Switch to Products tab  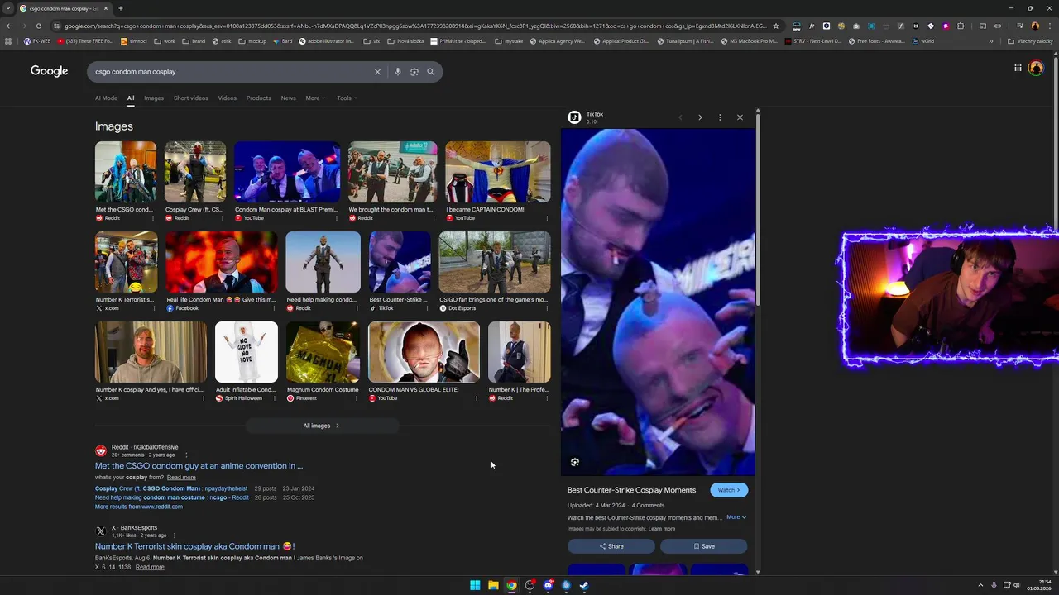[258, 98]
